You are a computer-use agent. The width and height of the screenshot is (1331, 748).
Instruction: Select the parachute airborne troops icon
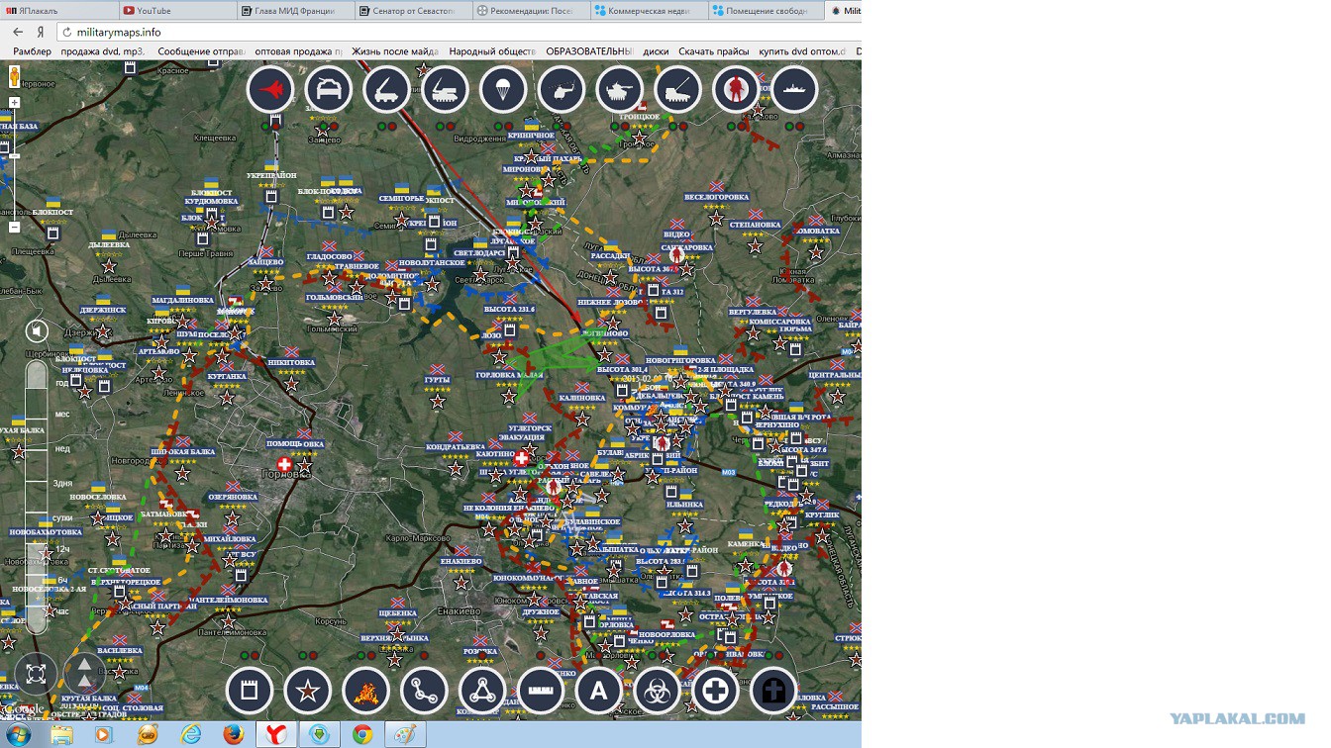(503, 90)
